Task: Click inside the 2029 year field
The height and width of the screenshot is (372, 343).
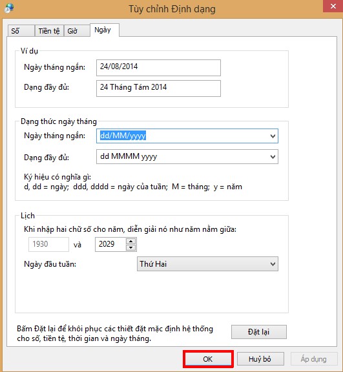Action: pos(110,244)
